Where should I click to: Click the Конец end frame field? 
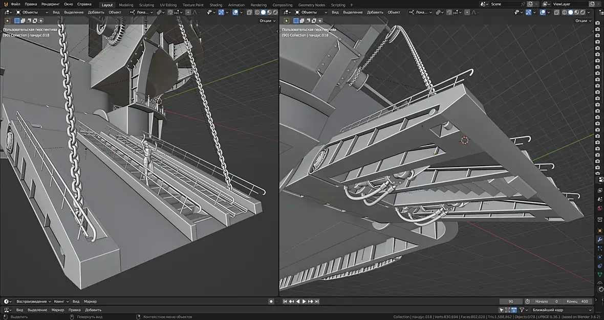578,302
